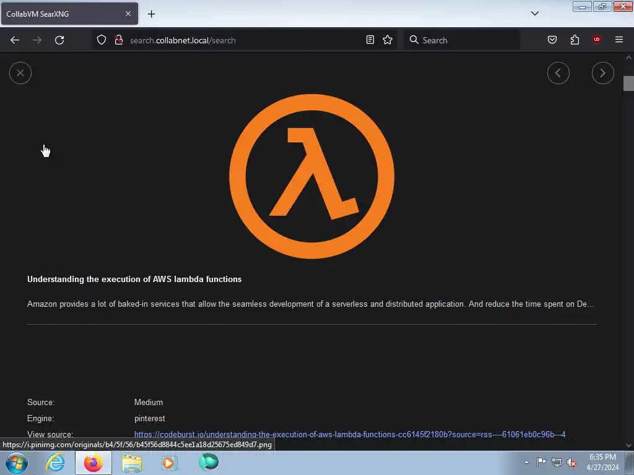This screenshot has width=634, height=475.
Task: Close the CollabVM SearXNG tab
Action: coord(128,14)
